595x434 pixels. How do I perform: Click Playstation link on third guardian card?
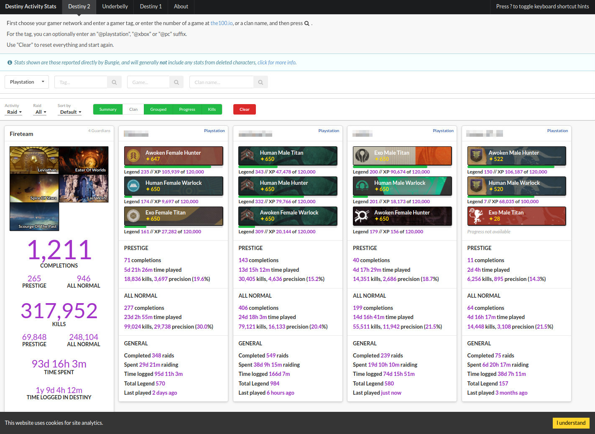click(443, 131)
